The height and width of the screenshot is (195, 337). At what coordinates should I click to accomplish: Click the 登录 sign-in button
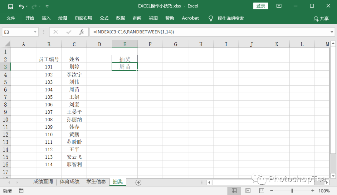[261, 6]
